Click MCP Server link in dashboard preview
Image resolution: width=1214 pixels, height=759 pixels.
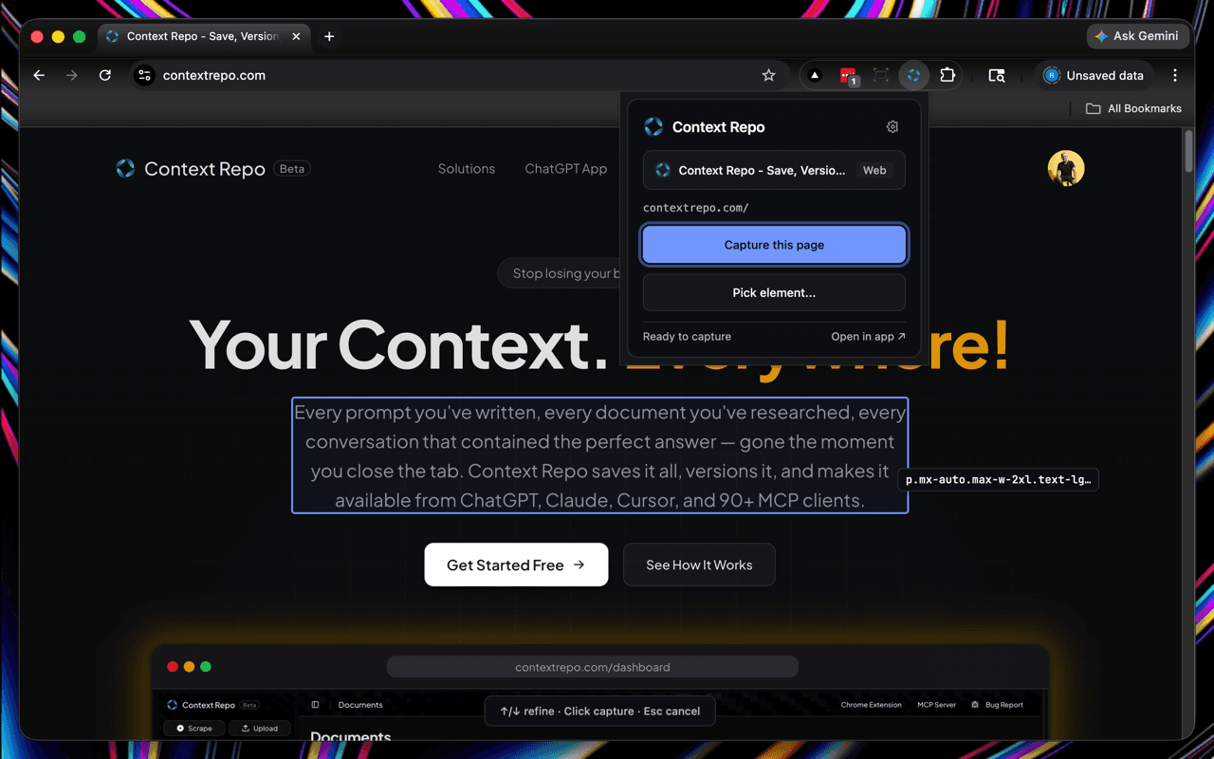(937, 705)
